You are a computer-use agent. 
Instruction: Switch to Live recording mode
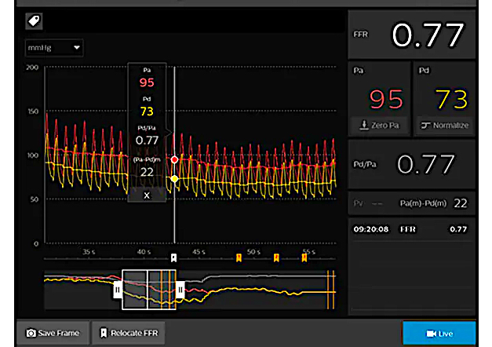[x=439, y=334]
